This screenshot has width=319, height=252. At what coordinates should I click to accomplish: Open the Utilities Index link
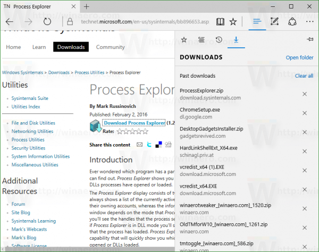coord(26,106)
